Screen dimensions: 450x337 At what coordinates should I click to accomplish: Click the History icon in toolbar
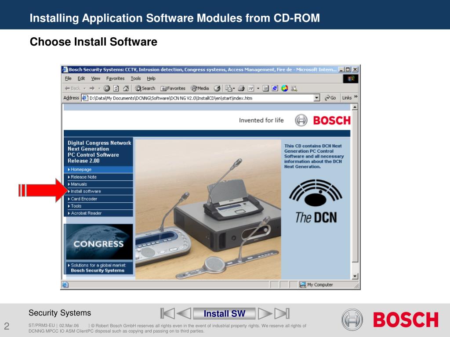[x=217, y=88]
